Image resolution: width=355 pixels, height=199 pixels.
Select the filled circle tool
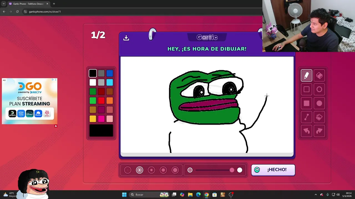(319, 103)
